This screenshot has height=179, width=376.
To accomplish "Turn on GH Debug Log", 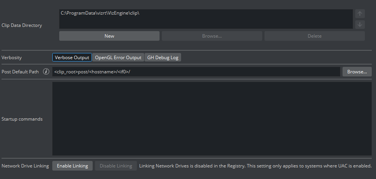I will [x=163, y=58].
